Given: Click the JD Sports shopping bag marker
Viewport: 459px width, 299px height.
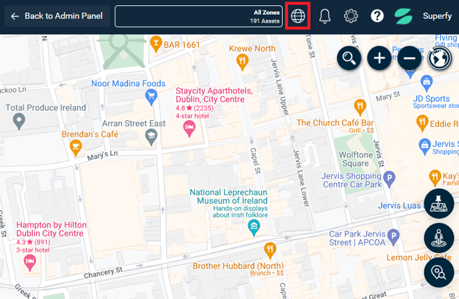Looking at the screenshot, I should 426,83.
